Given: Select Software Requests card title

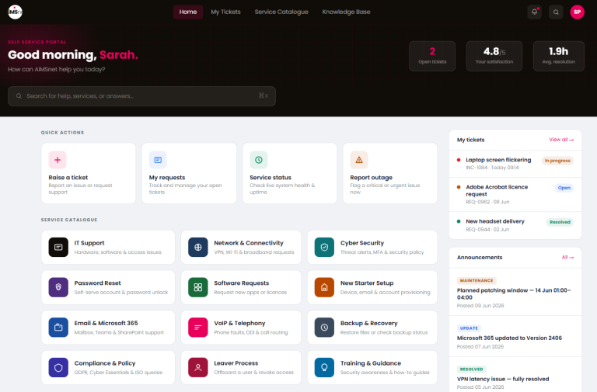Looking at the screenshot, I should click(x=242, y=283).
